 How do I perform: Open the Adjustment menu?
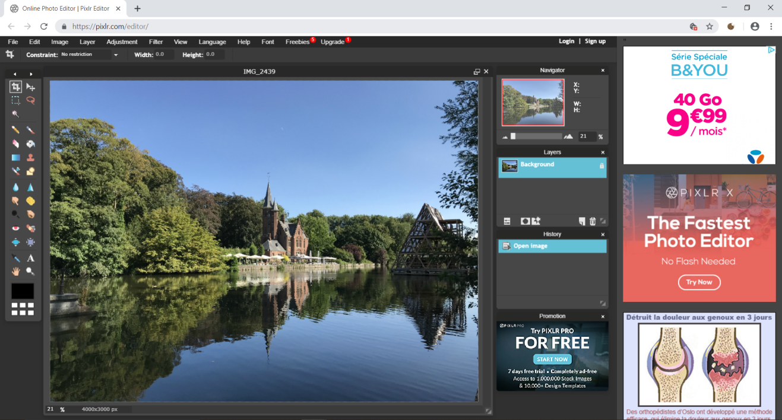tap(122, 42)
